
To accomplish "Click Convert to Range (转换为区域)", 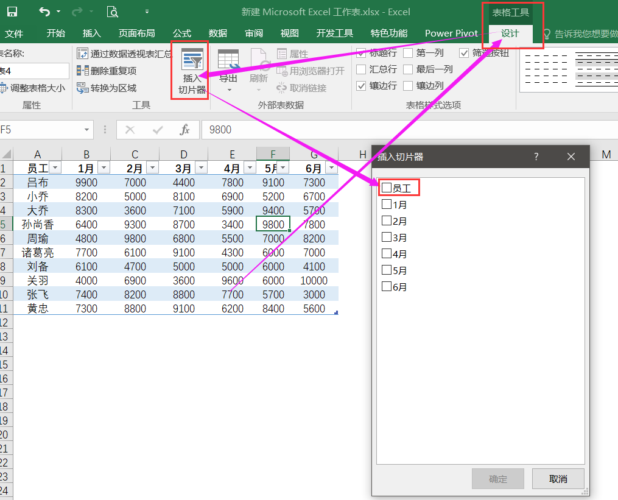I will [107, 88].
